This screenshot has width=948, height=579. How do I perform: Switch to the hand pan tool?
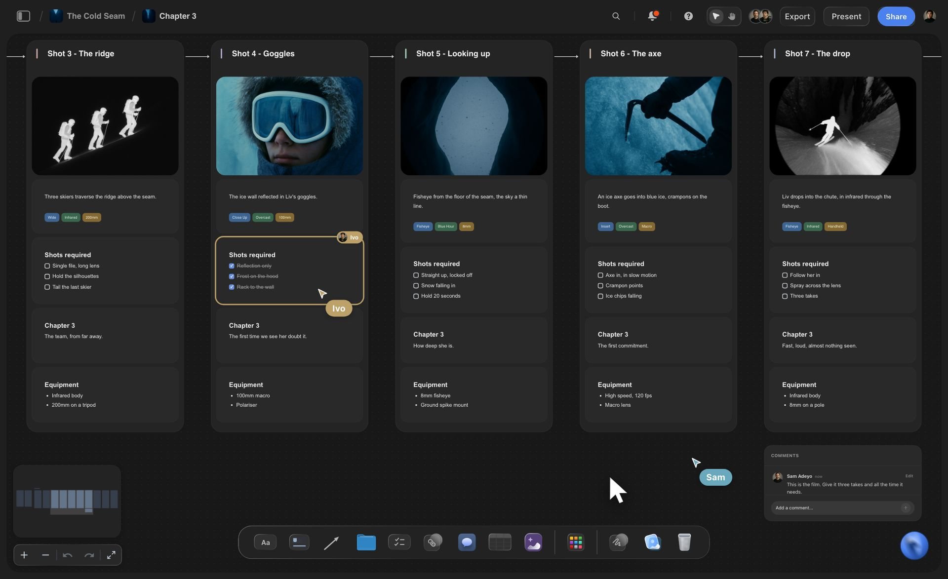tap(732, 16)
